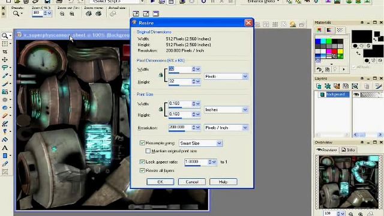Open the Smart Size resample dropdown
This screenshot has height=216, width=384.
point(219,143)
